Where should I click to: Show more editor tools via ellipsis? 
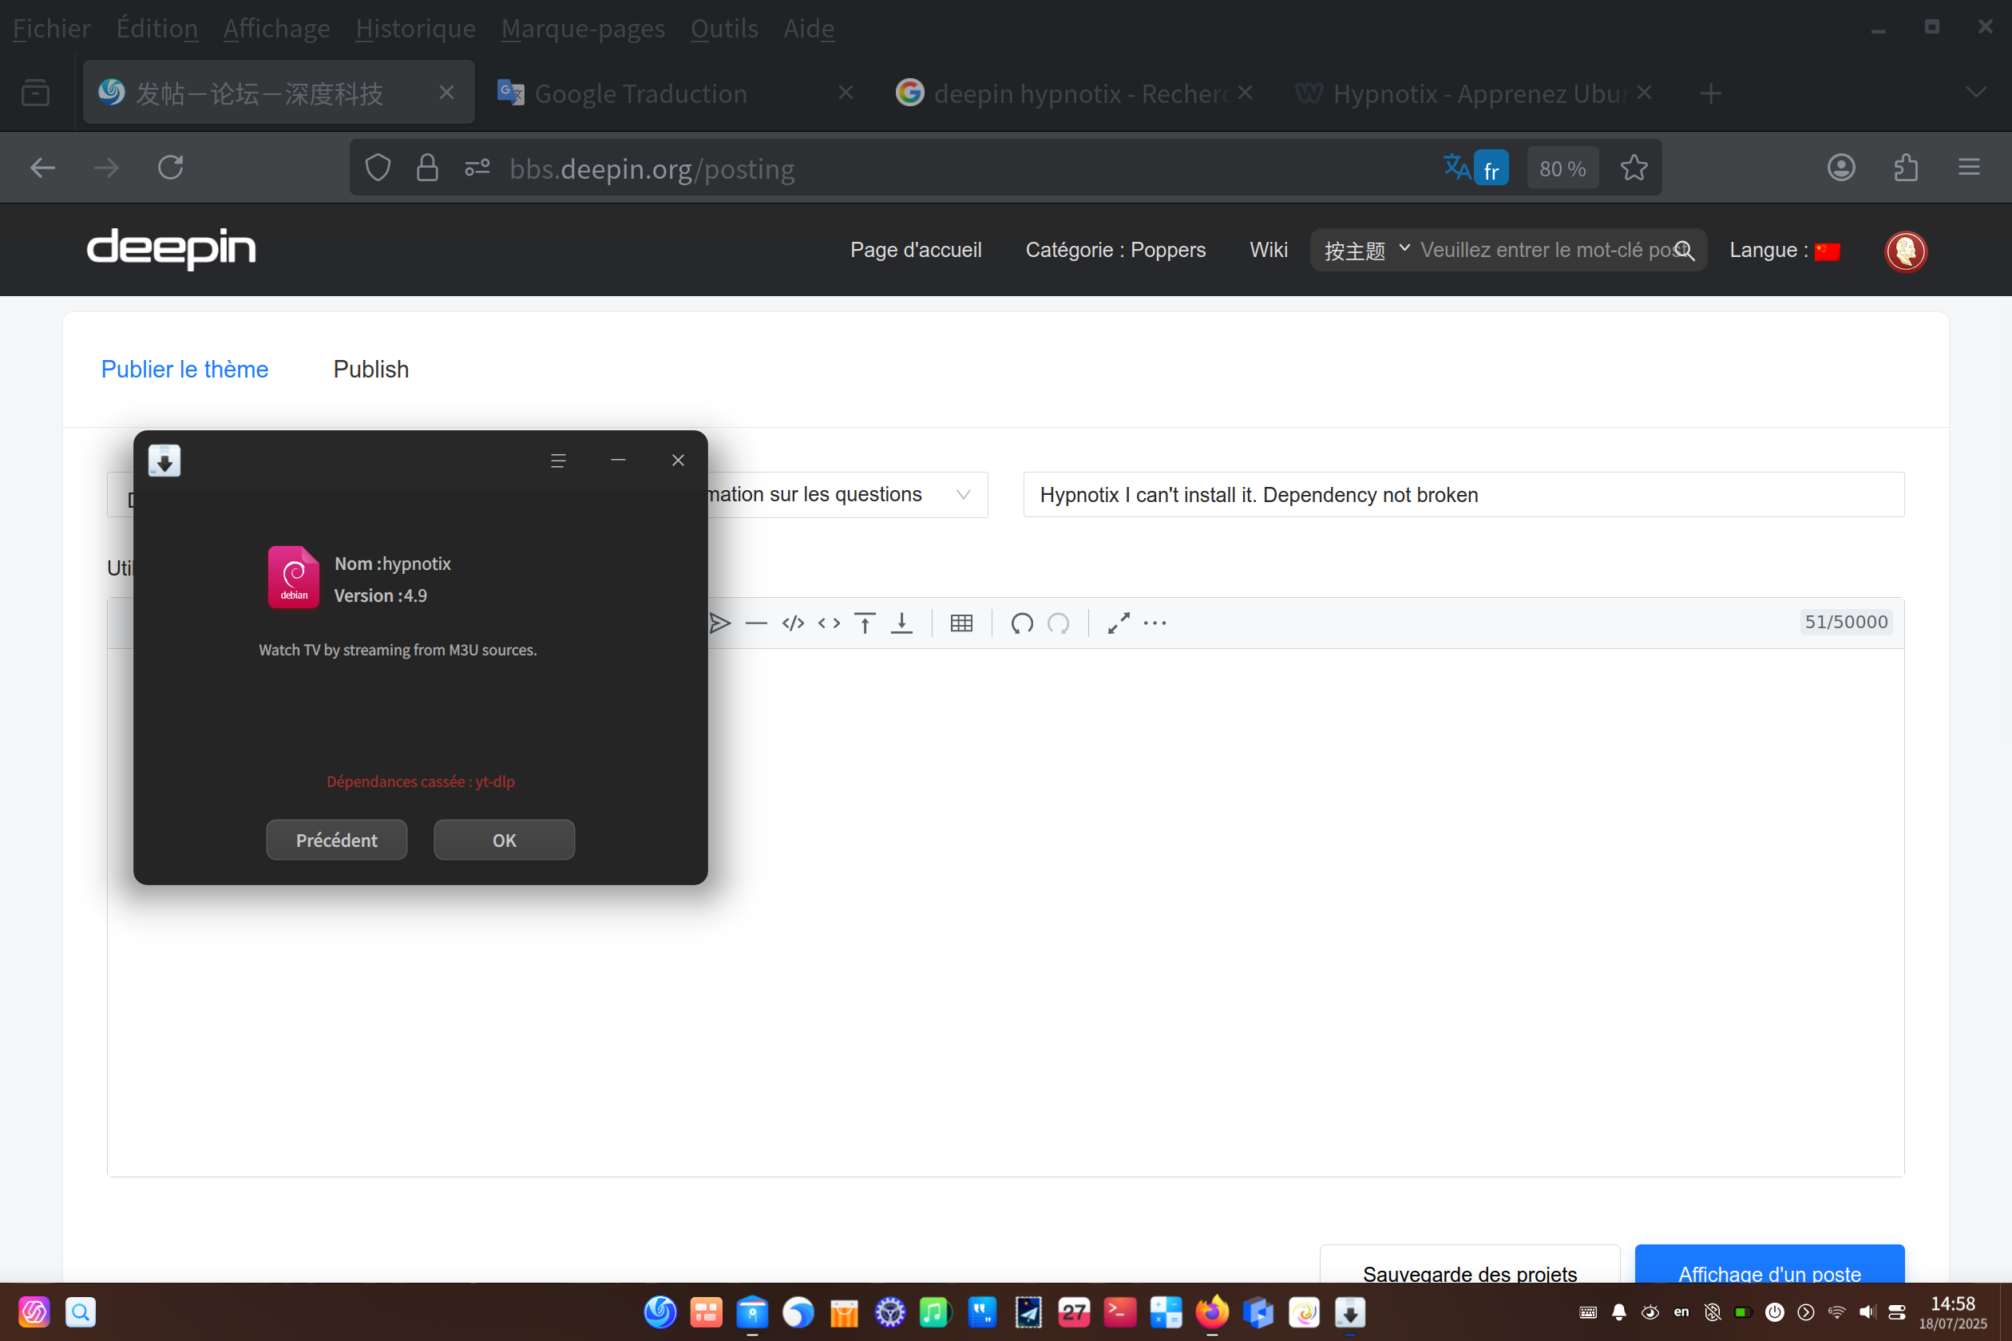point(1155,623)
